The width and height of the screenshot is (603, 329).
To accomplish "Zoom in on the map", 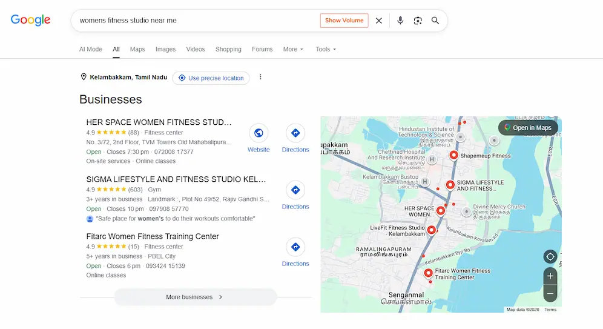I will [550, 276].
